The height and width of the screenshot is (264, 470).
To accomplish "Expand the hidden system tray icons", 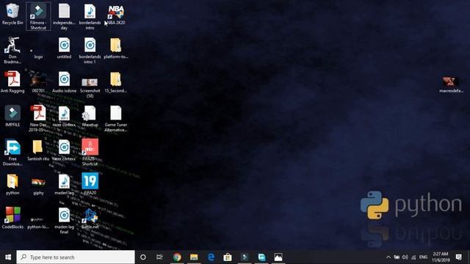I will point(388,257).
